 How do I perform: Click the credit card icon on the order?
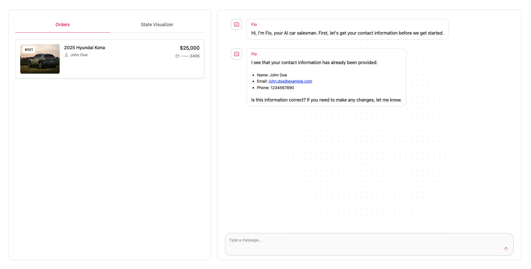tap(177, 56)
